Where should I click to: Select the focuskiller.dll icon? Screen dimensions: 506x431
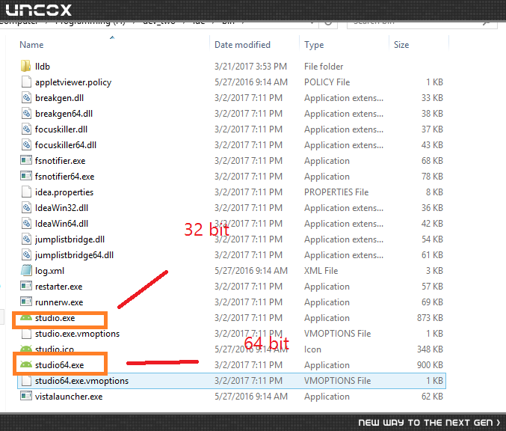click(x=26, y=129)
